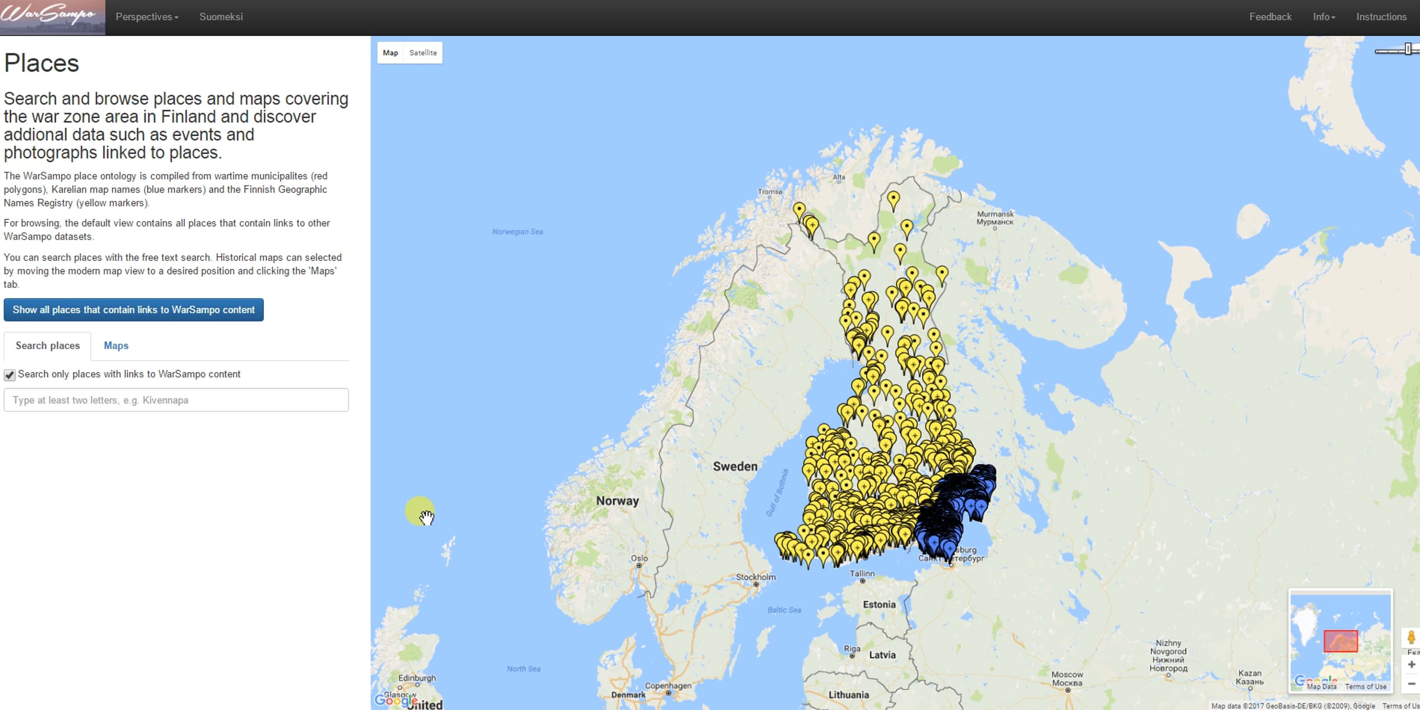Switch language to Suomeksi
1420x710 pixels.
[x=221, y=17]
